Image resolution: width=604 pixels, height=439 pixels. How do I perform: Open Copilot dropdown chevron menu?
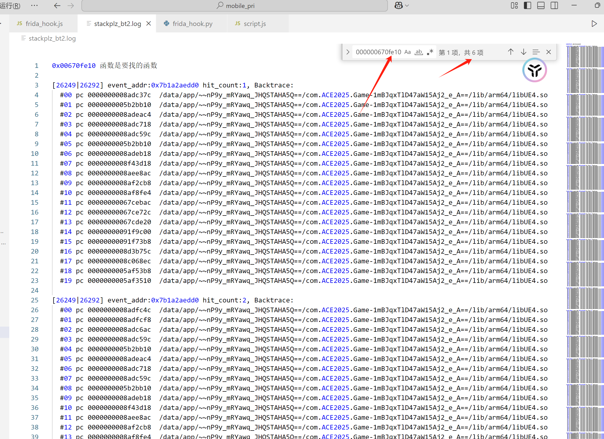click(407, 6)
